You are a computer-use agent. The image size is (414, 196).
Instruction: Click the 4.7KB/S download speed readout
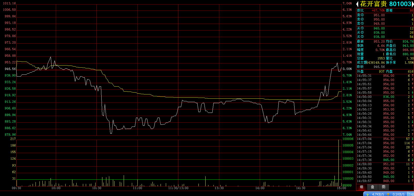(378, 194)
